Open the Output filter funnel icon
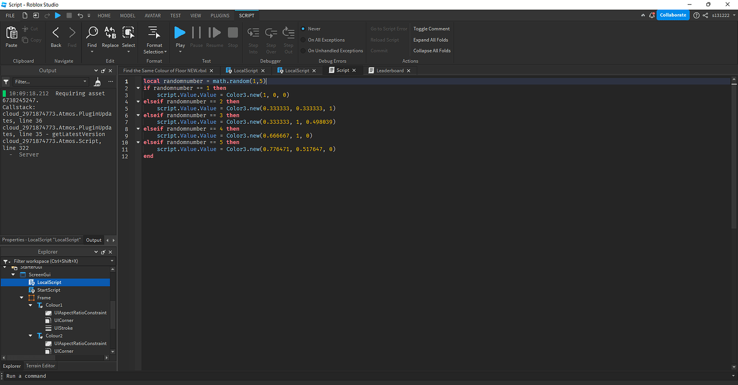Screen dimensions: 738x385 5,81
